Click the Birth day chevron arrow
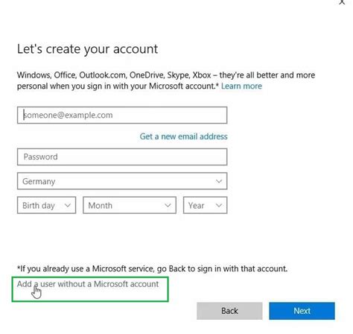Image resolution: width=353 pixels, height=334 pixels. point(68,205)
